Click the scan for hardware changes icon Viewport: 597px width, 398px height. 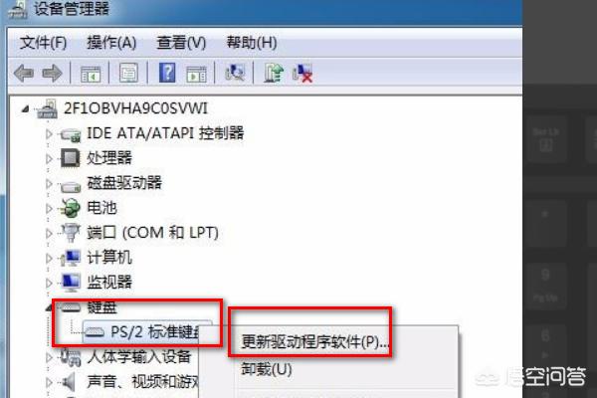coord(235,73)
